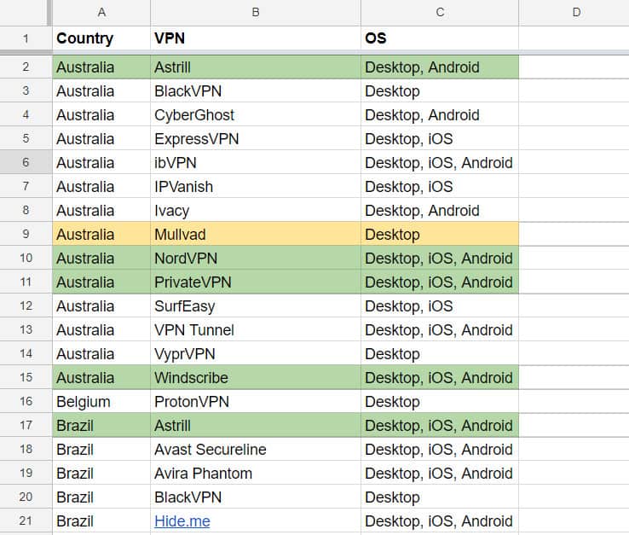This screenshot has height=535, width=629.
Task: Click the Australia cell in row 15
Action: pyautogui.click(x=101, y=377)
